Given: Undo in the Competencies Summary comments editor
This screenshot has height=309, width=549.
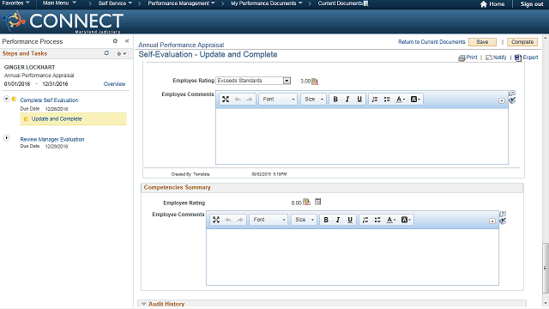Looking at the screenshot, I should (228, 220).
